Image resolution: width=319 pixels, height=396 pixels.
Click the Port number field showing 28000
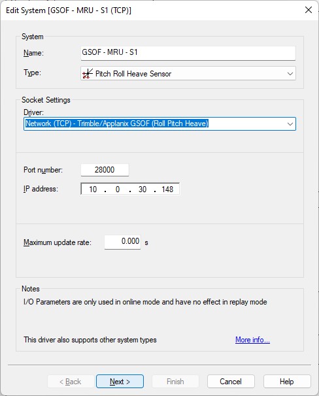[105, 170]
